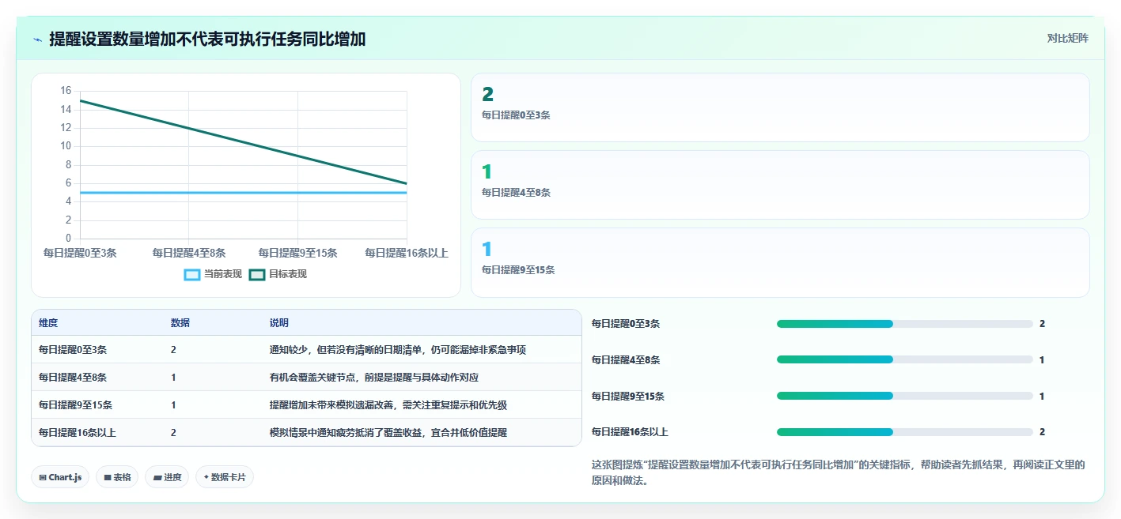1121x519 pixels.
Task: Click the 对比矩阵 label
Action: 1067,38
